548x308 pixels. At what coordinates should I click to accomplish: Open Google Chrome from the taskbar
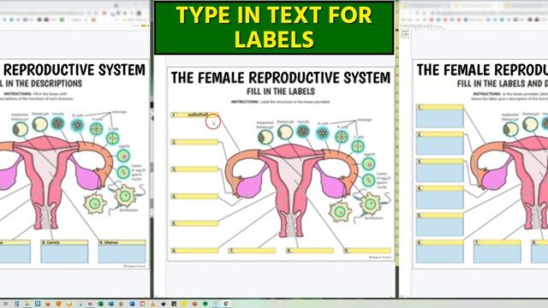(226, 304)
